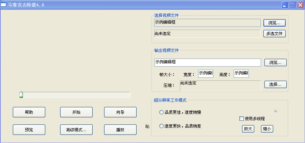
Task: Click the 预览 preview button
Action: tap(29, 130)
